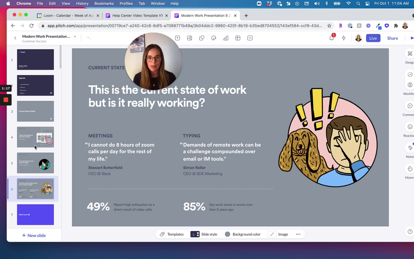
Task: Insert a chart from the toolbar
Action: pyautogui.click(x=226, y=38)
